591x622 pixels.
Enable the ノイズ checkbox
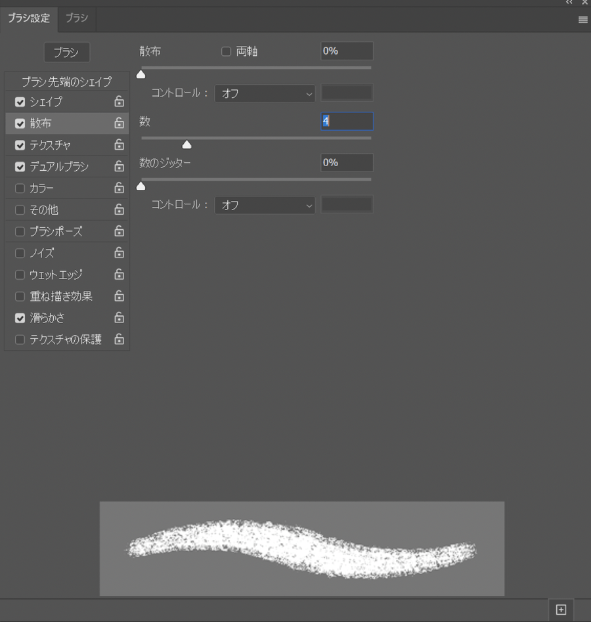20,253
